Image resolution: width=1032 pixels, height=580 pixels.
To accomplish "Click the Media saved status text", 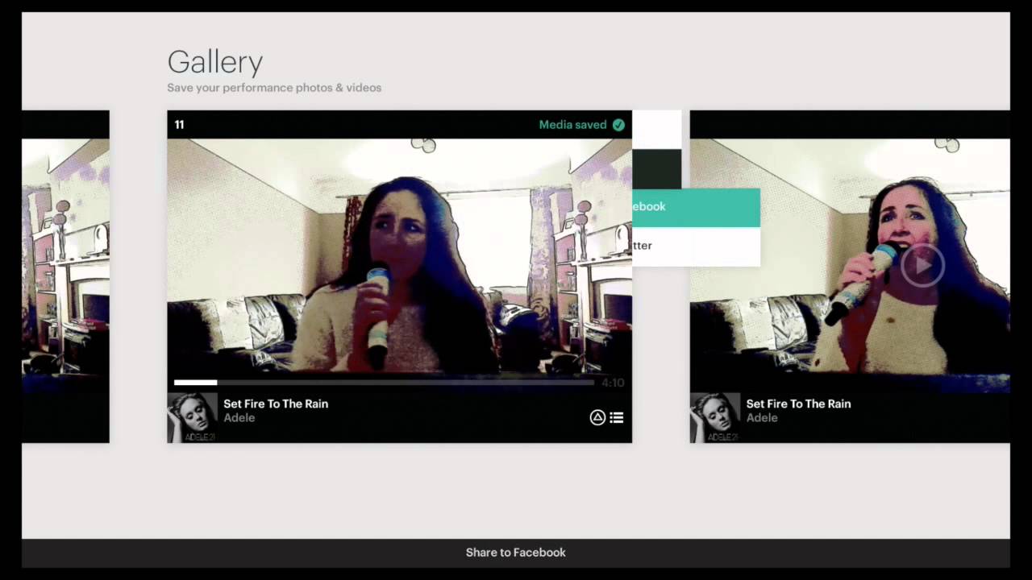I will pyautogui.click(x=572, y=125).
